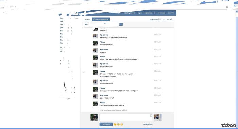238x129 pixels.
Task: Switch to the Просмотр диалогов tab
Action: pyautogui.click(x=101, y=19)
